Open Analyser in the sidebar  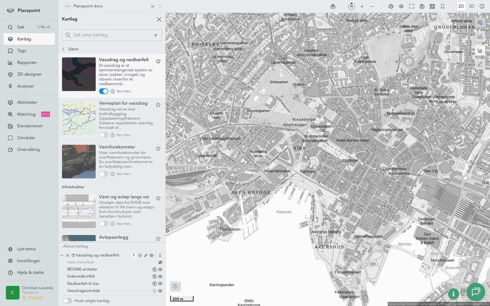pos(26,86)
